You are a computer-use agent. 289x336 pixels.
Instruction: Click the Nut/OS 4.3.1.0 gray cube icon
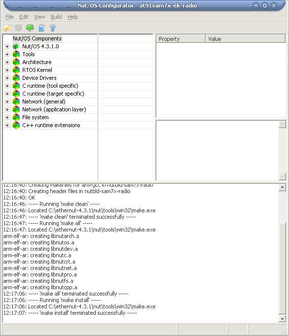coord(16,46)
